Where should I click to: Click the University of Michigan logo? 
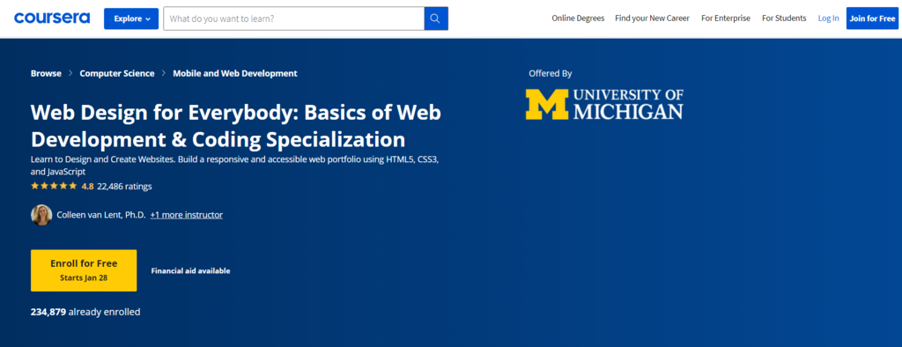(x=604, y=104)
